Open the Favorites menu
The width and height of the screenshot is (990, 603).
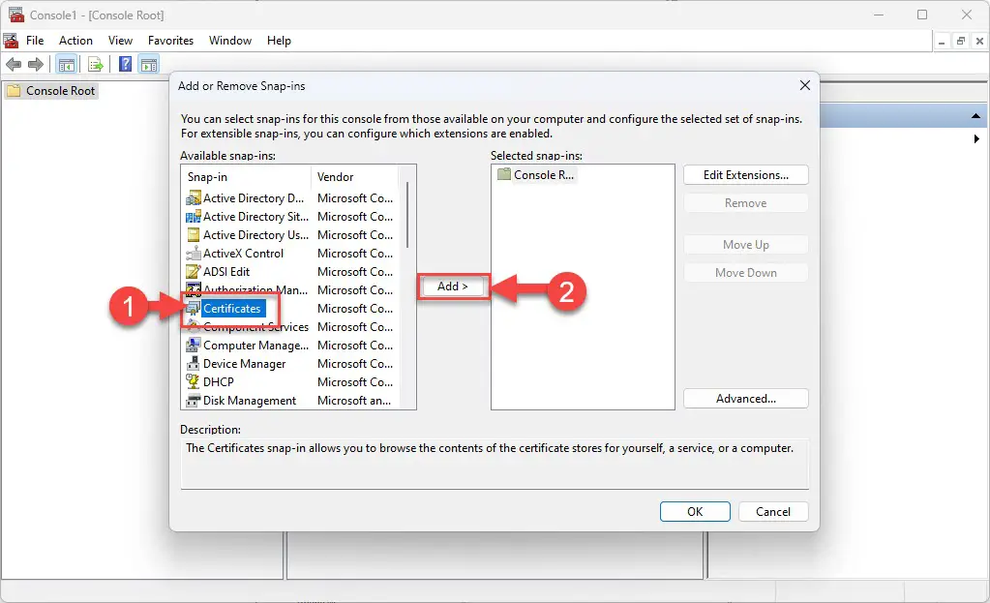tap(170, 41)
